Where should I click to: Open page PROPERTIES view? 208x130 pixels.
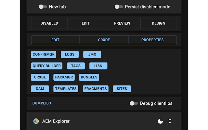point(152,40)
